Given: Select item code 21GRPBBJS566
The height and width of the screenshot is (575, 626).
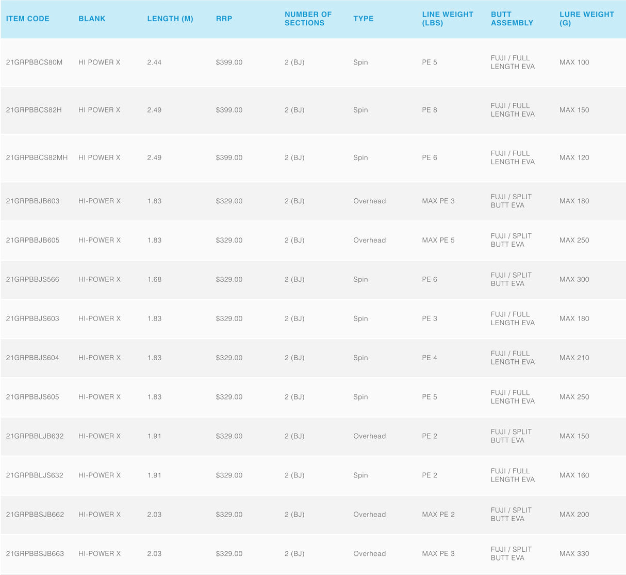Looking at the screenshot, I should (x=32, y=279).
